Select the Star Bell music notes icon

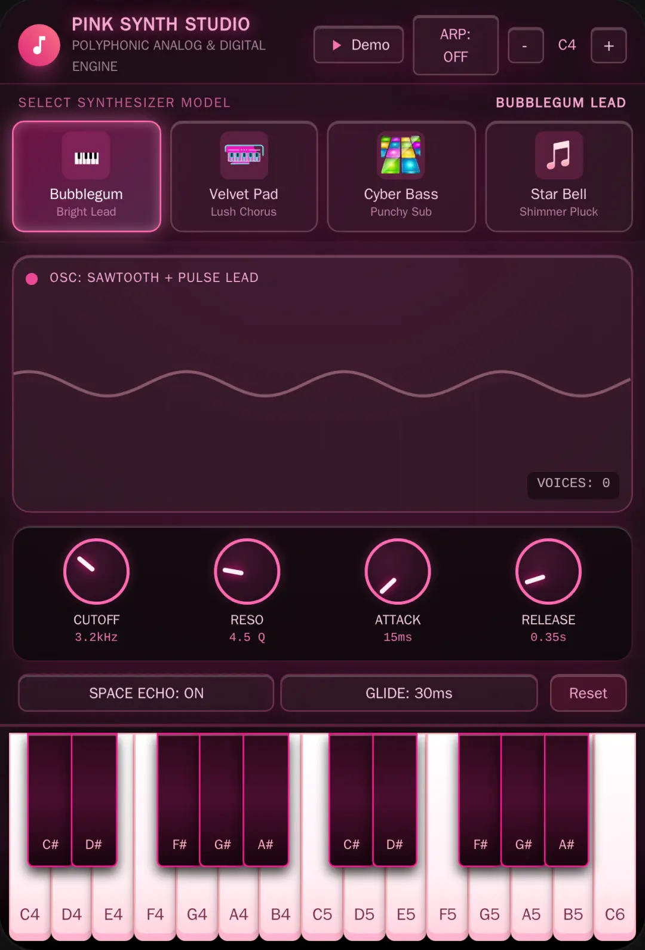(558, 156)
